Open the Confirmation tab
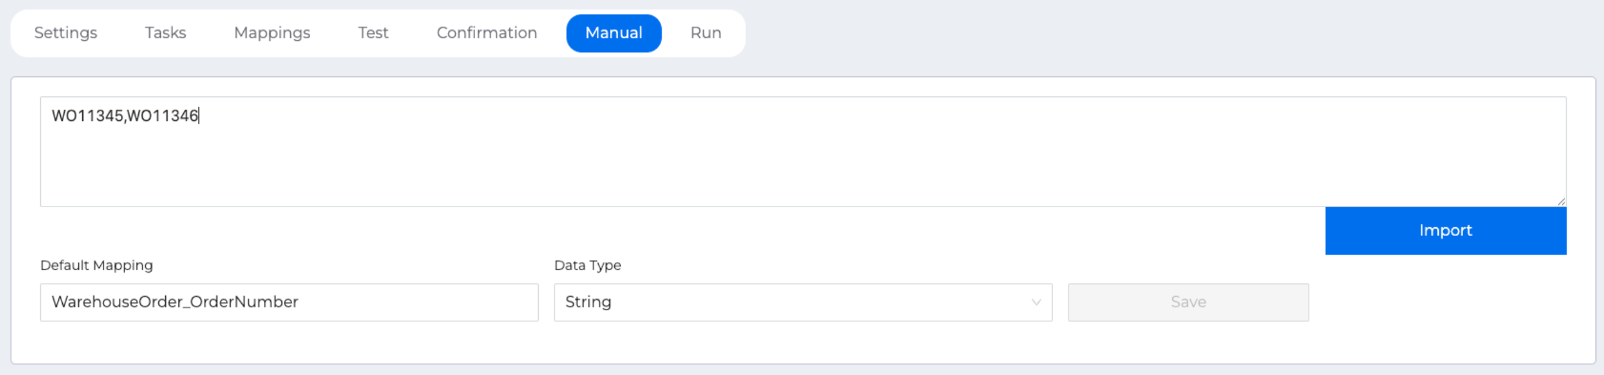Viewport: 1604px width, 375px height. (487, 33)
